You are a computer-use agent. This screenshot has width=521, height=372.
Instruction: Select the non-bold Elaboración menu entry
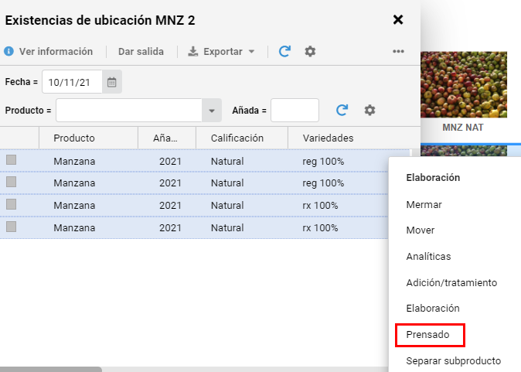(433, 308)
